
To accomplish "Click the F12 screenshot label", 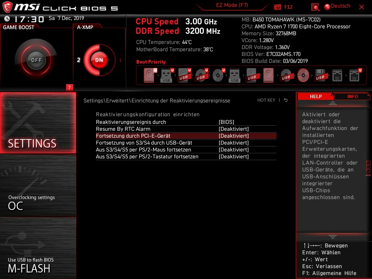I will (x=288, y=7).
